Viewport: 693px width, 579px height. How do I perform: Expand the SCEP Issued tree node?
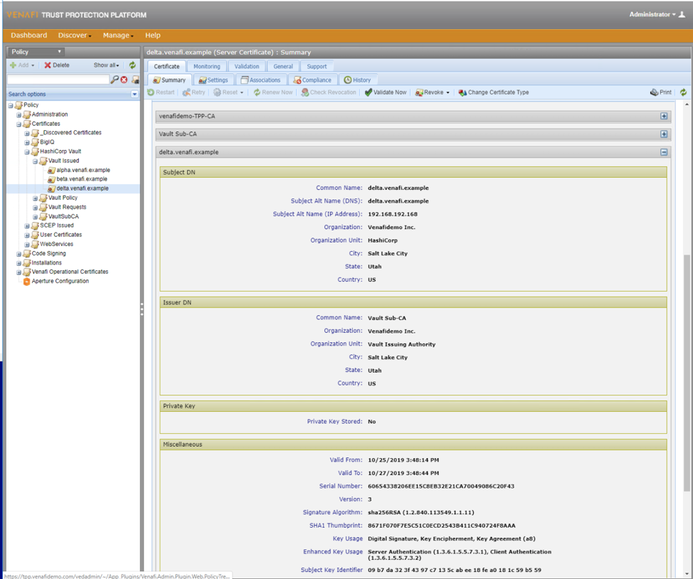[x=27, y=226]
